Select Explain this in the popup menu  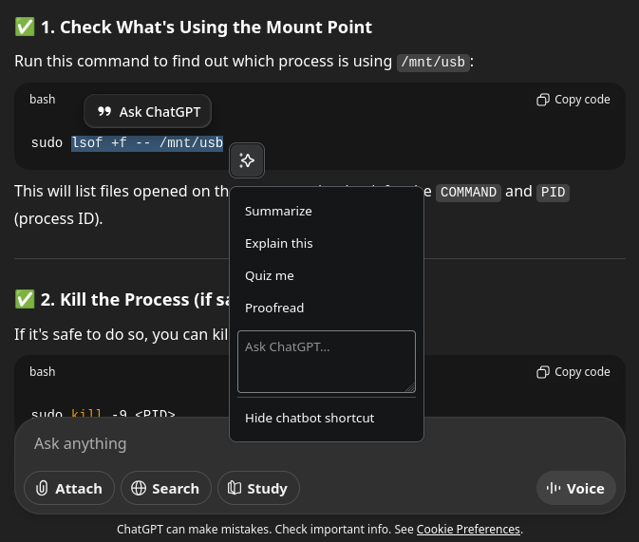278,243
